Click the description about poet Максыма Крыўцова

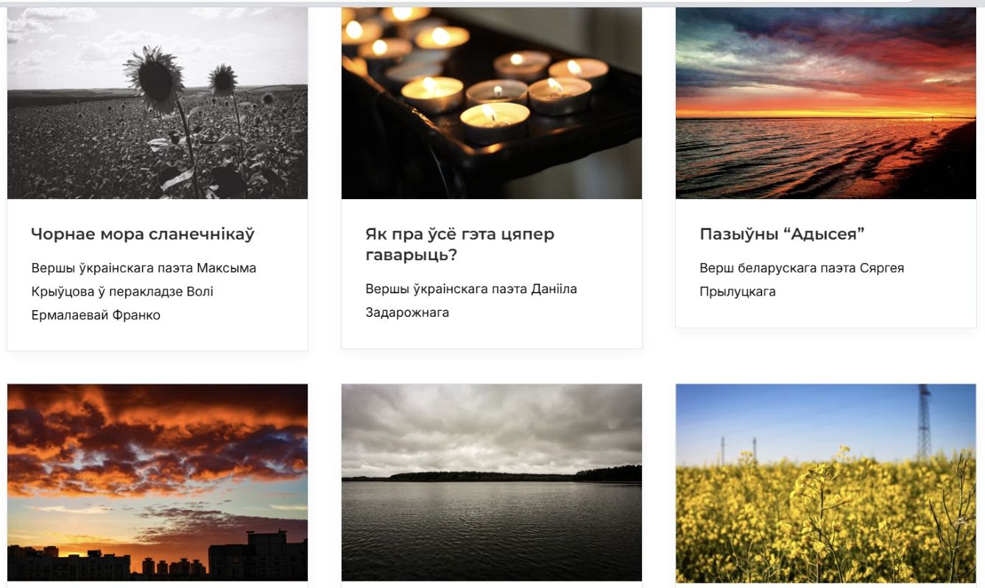(x=144, y=292)
